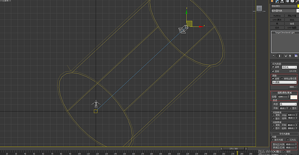Toggle the Targeted checkbox beside 124.578

[273, 71]
